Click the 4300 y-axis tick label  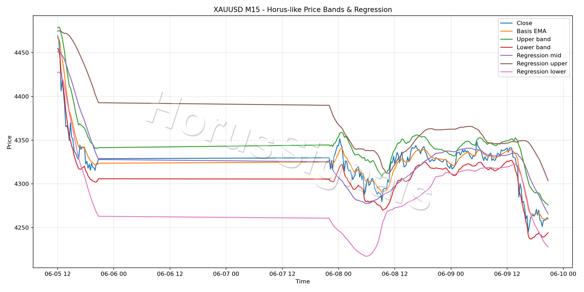tap(22, 184)
